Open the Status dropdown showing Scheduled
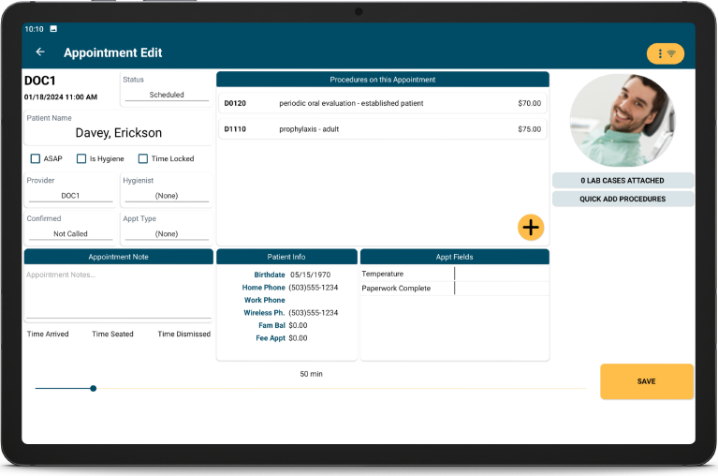 pyautogui.click(x=167, y=95)
